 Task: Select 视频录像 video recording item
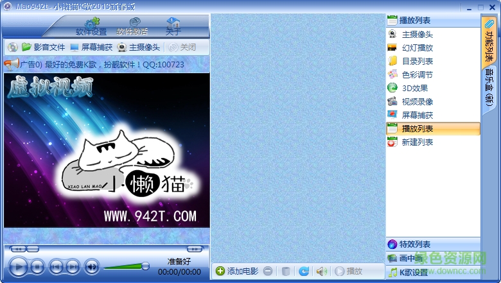(x=434, y=102)
